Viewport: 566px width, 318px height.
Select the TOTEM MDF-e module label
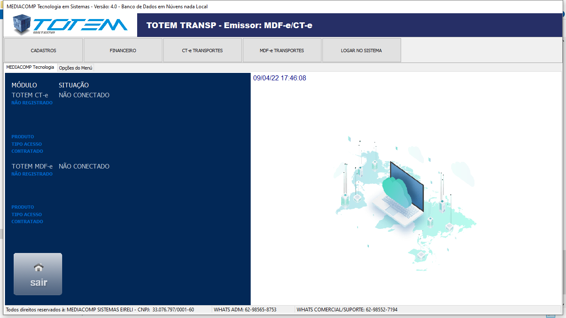coord(32,166)
